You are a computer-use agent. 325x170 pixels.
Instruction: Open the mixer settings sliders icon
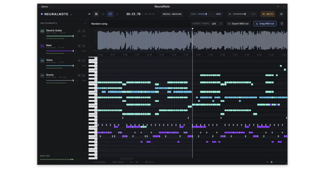click(x=281, y=14)
